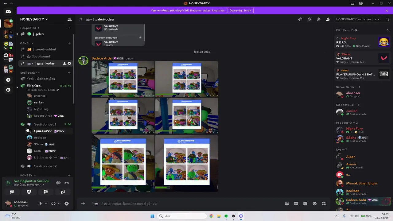Screen dimensions: 393x221
Task: Join Yetkili Sohbet Ses voice channel
Action: pyautogui.click(x=45, y=79)
